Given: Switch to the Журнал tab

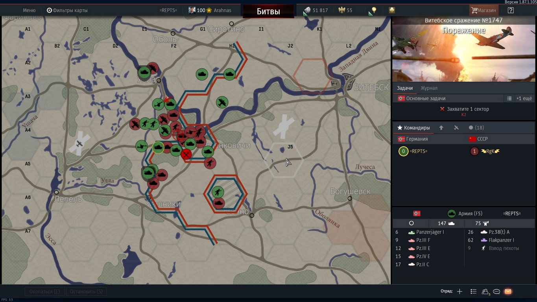Looking at the screenshot, I should point(429,88).
